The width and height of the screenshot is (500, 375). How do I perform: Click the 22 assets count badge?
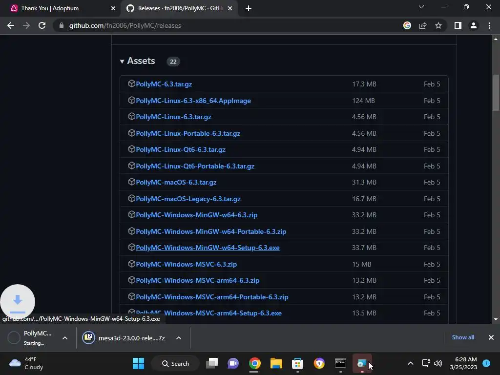point(173,62)
